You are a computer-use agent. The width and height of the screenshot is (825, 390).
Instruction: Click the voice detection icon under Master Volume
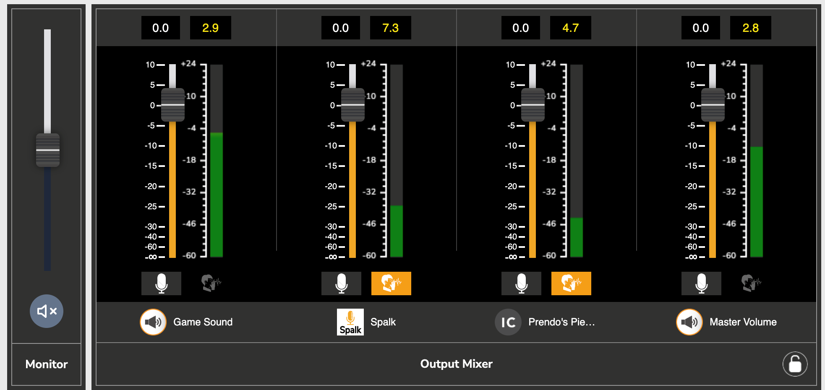751,283
